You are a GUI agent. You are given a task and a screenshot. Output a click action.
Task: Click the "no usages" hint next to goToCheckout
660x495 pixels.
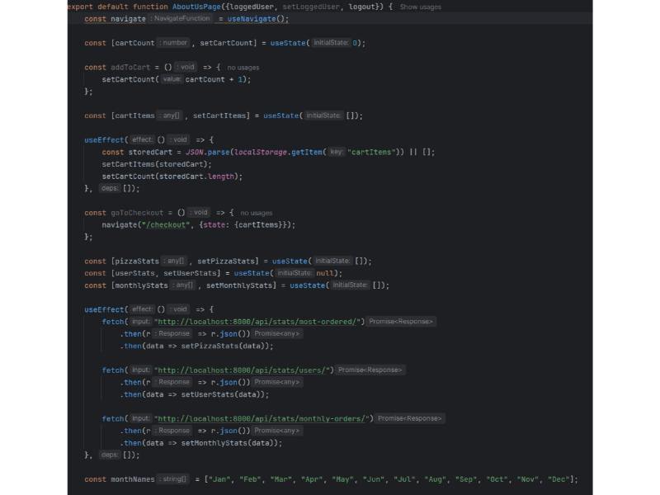tap(256, 213)
